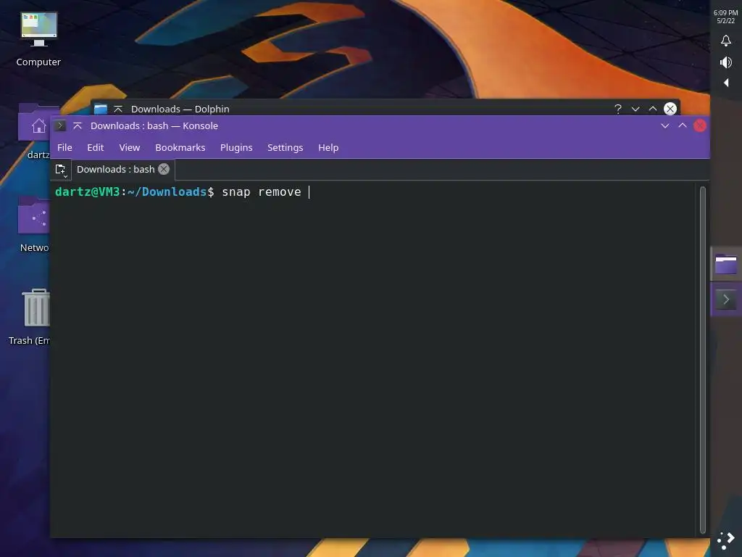Expand hidden system tray icons arrow
Screen dimensions: 742x557
(x=726, y=83)
